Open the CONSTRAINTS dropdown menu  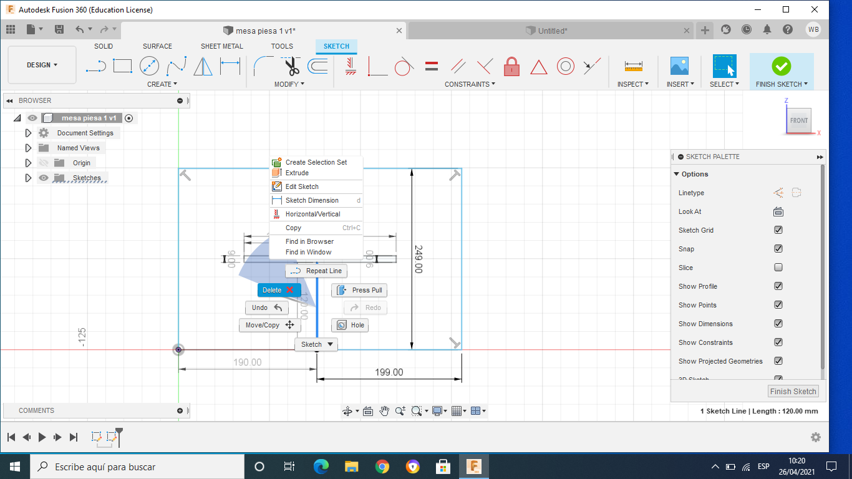pos(470,84)
